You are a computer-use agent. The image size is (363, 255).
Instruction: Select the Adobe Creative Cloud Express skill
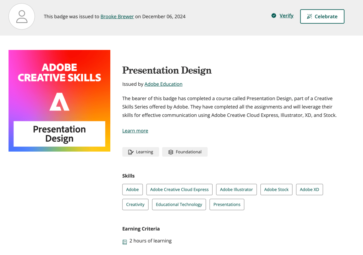click(x=179, y=189)
